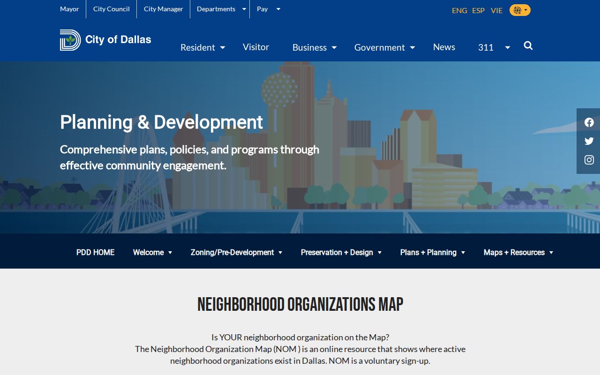
Task: Switch language to ESP
Action: tap(478, 10)
